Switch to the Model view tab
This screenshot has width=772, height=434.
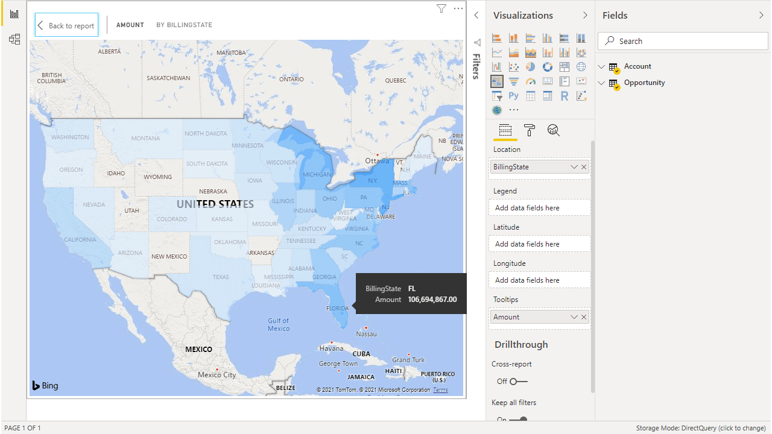[x=14, y=40]
